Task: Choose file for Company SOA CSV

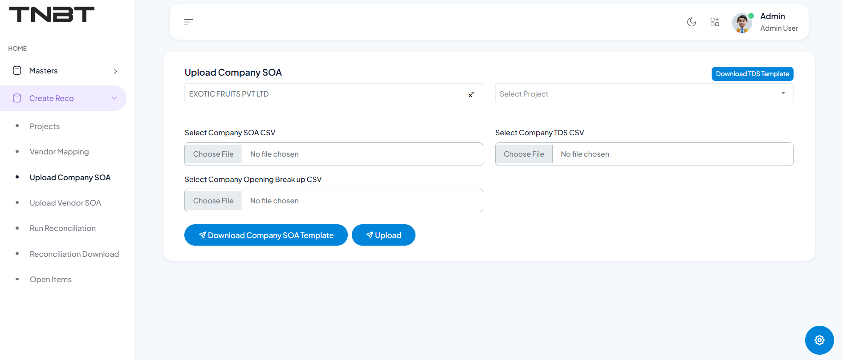Action: [x=213, y=154]
